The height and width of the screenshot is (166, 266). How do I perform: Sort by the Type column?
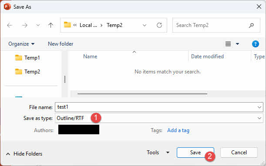click(259, 56)
